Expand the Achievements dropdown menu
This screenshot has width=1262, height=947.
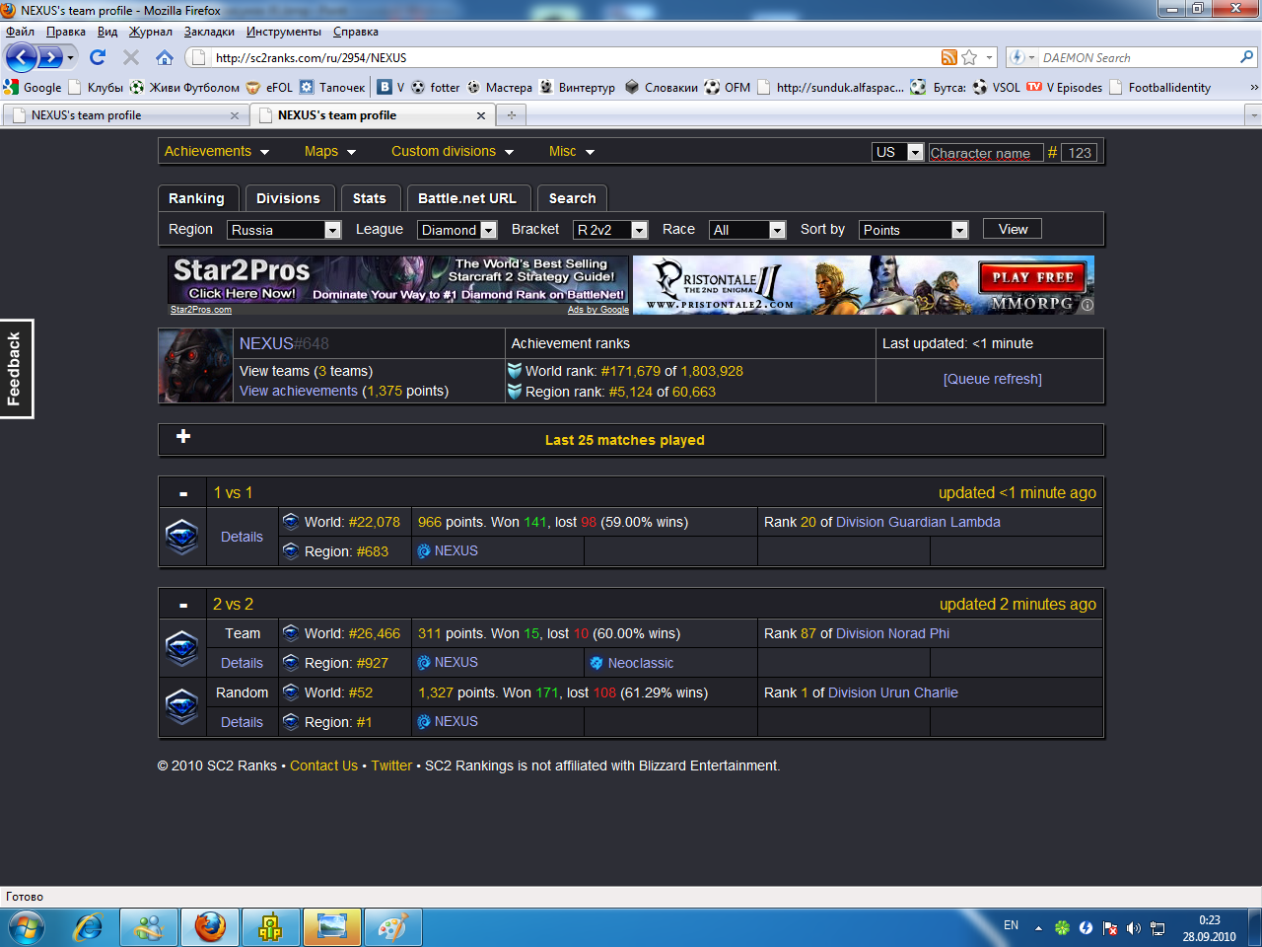217,151
